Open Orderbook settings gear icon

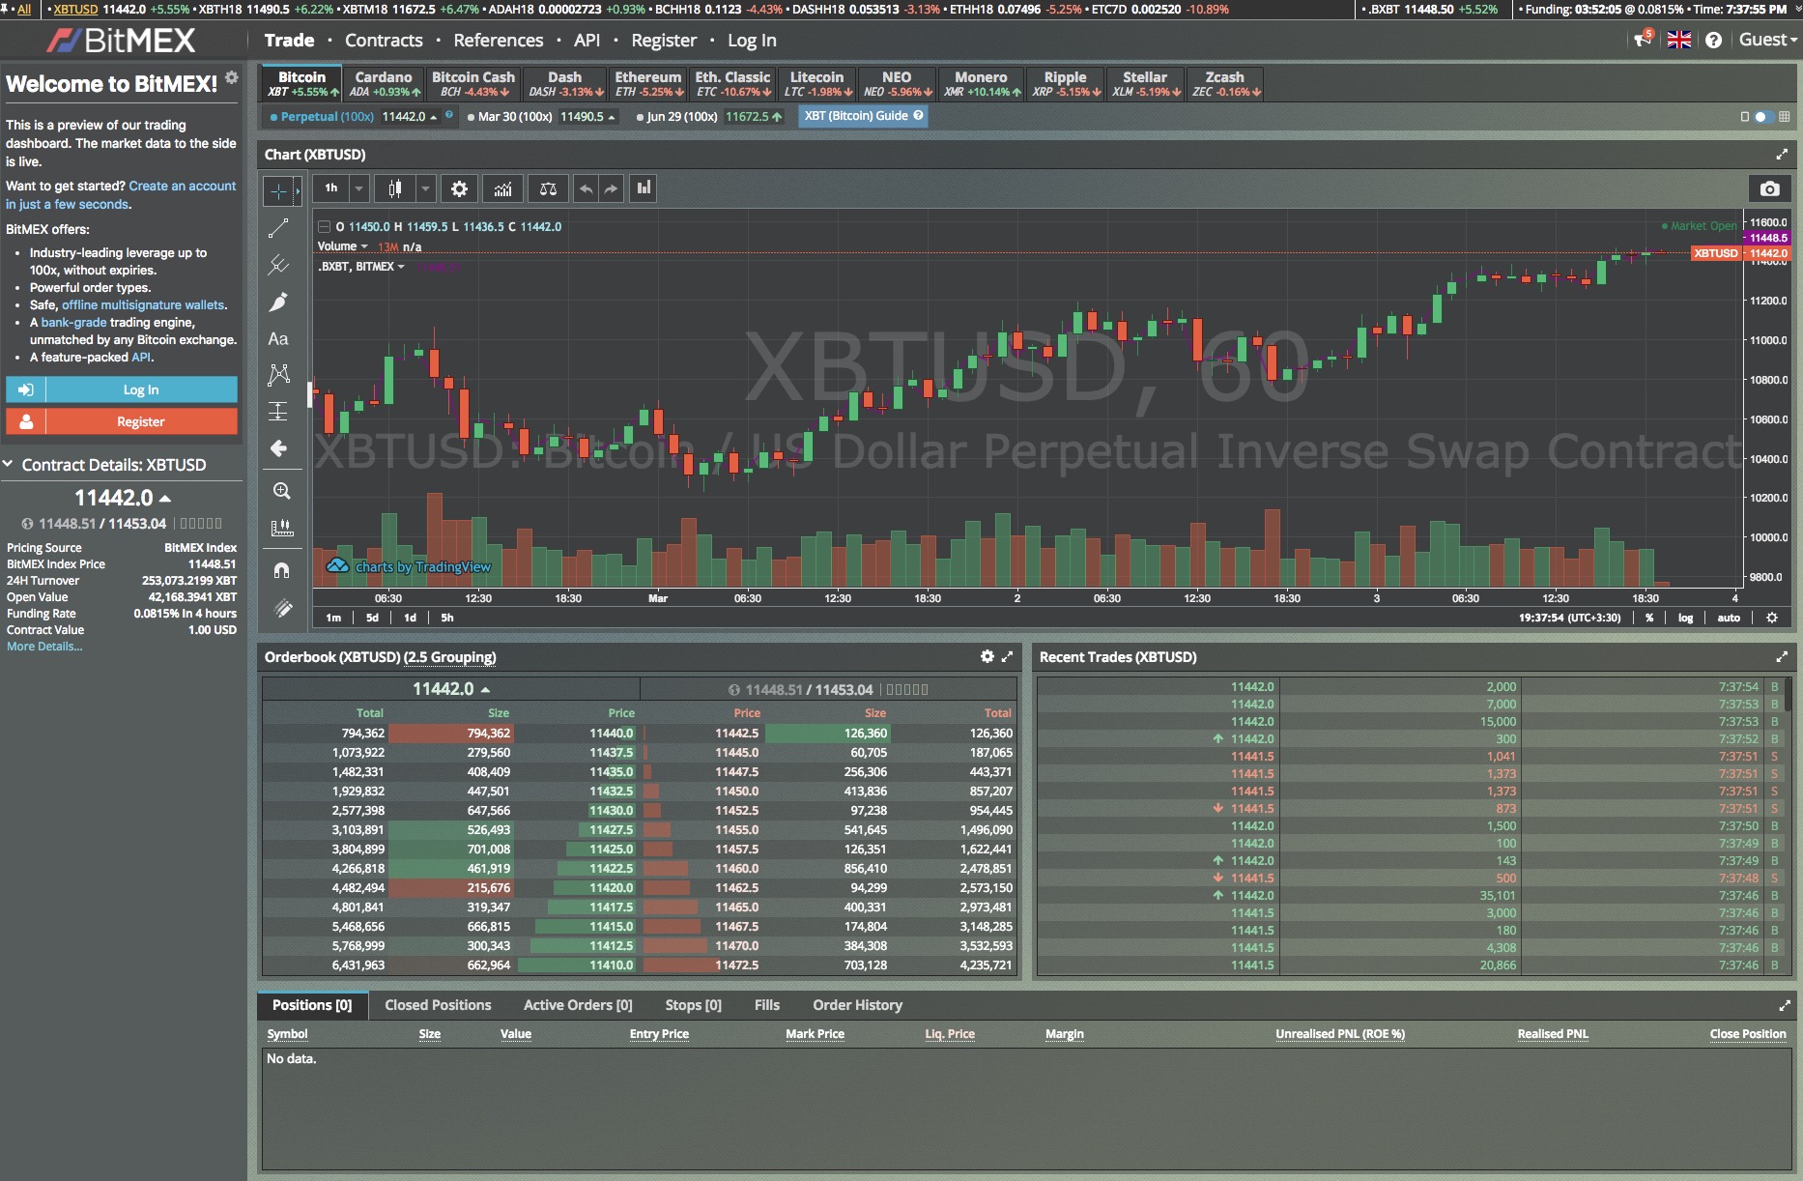coord(987,656)
